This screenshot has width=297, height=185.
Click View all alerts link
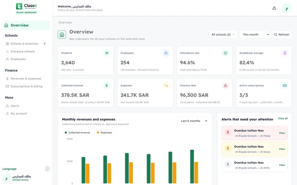(x=283, y=118)
